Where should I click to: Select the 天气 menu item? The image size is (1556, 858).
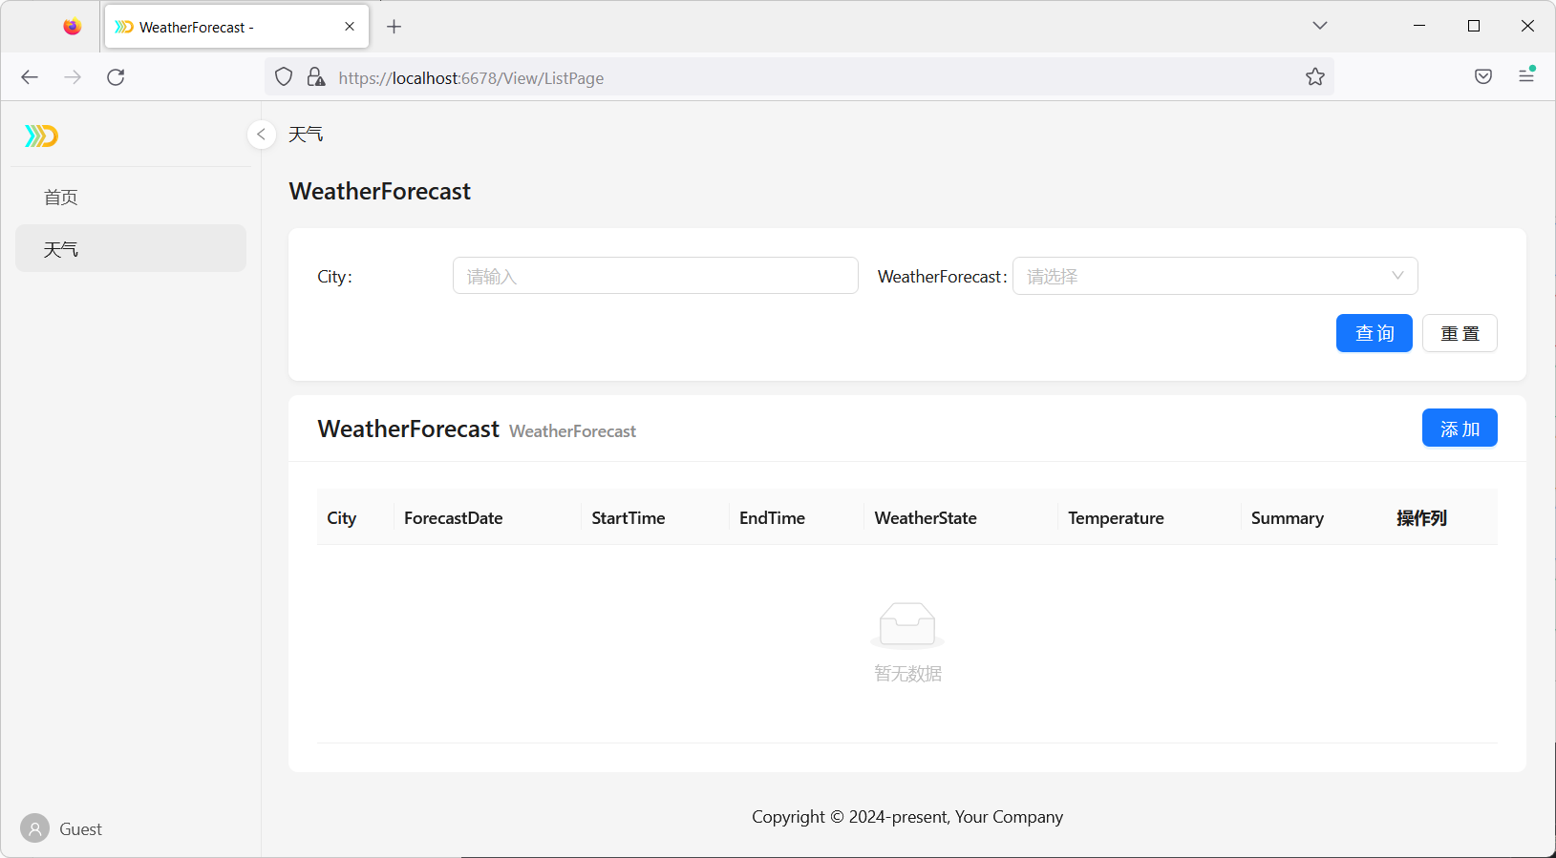click(131, 248)
